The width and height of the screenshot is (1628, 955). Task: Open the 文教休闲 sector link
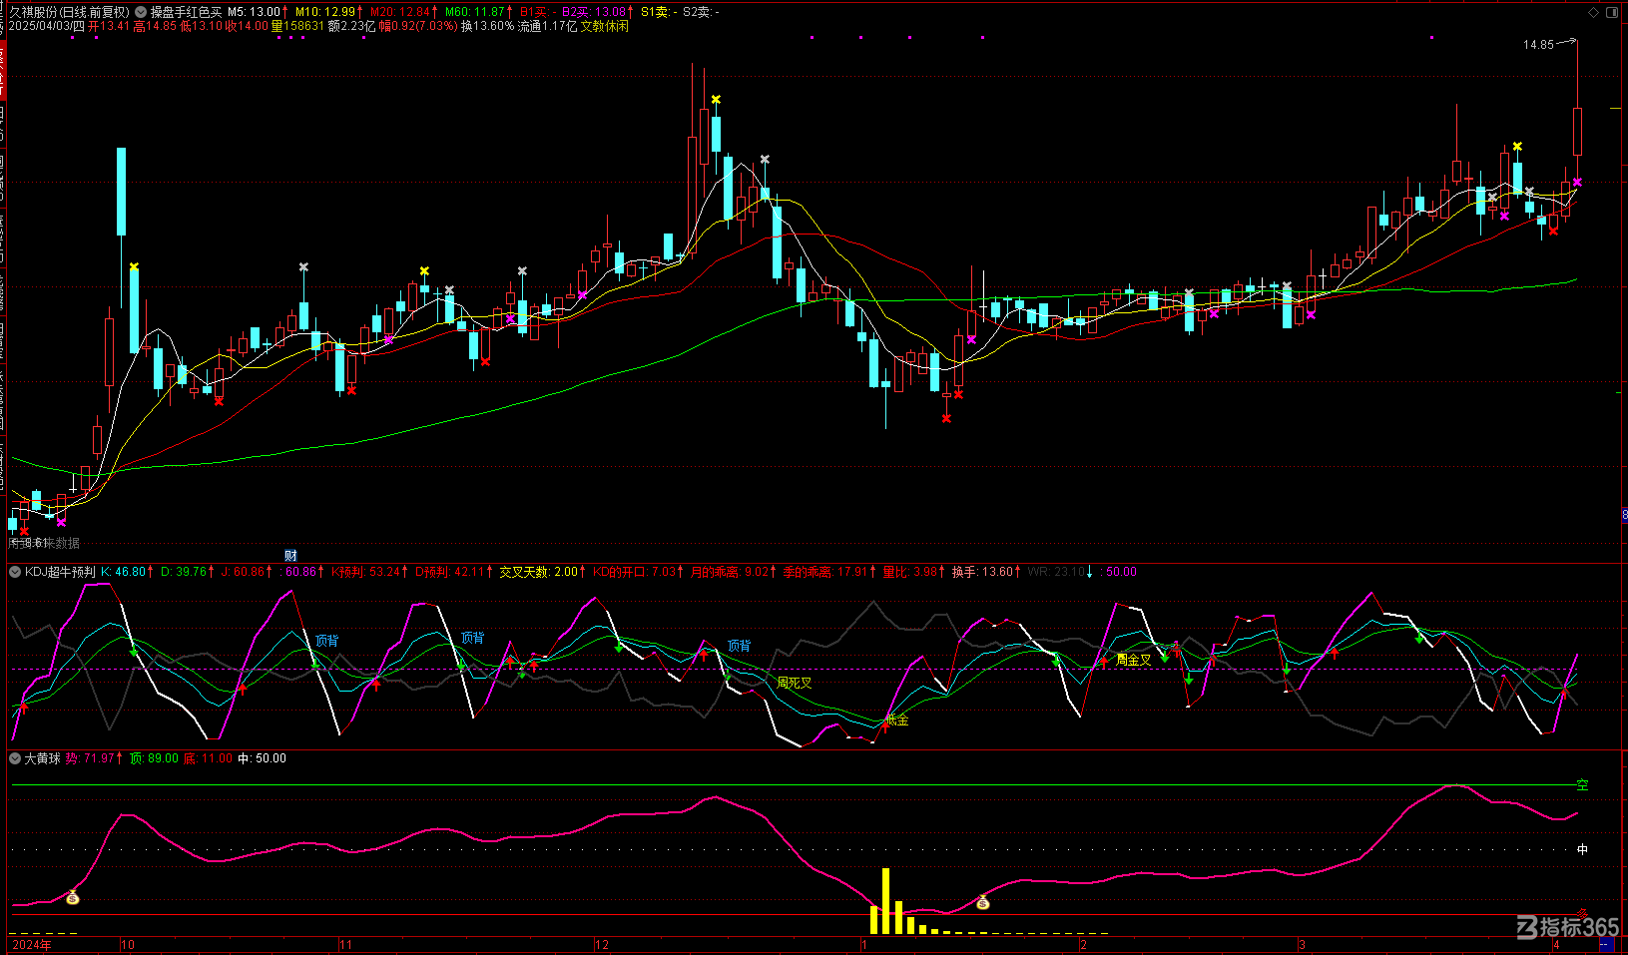tap(605, 26)
